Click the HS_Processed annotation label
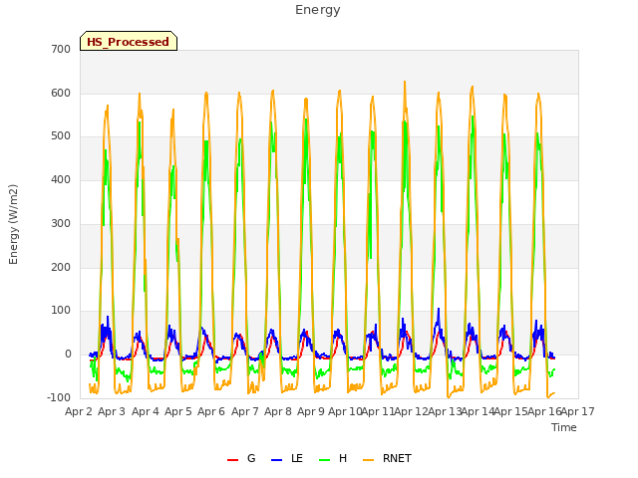638x478 pixels. pos(129,42)
